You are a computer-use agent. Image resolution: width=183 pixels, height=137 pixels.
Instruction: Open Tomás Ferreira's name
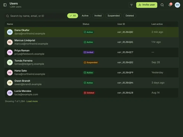point(23,61)
